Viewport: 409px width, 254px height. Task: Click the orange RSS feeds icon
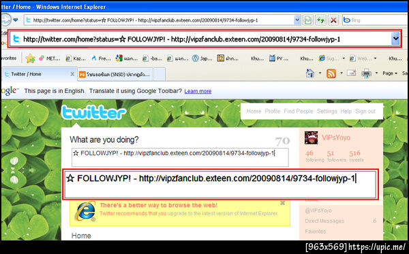click(x=331, y=73)
